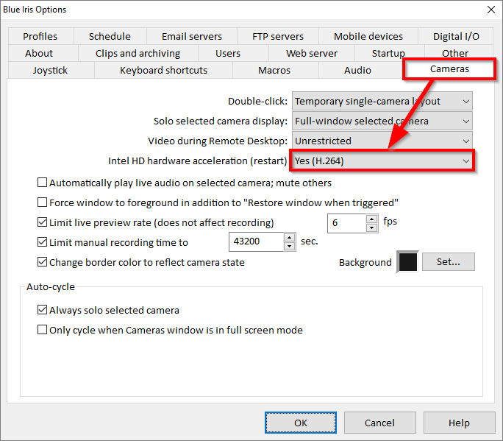This screenshot has height=441, width=503.
Task: Open Intel HD hardware acceleration dropdown
Action: tap(382, 161)
